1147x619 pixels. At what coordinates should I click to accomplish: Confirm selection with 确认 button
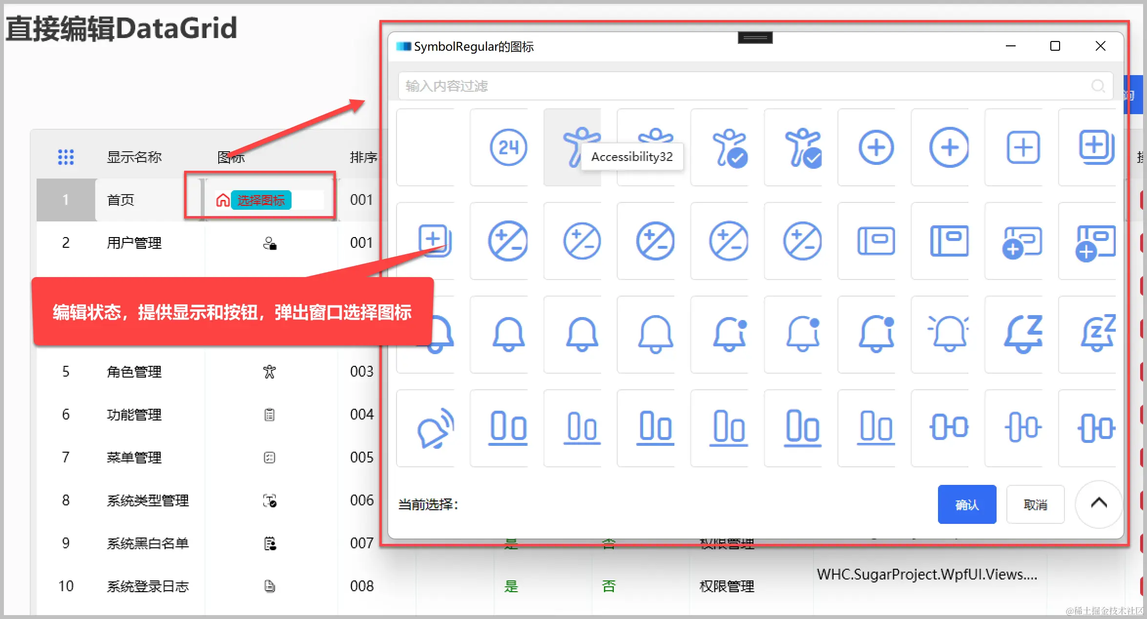click(x=967, y=504)
